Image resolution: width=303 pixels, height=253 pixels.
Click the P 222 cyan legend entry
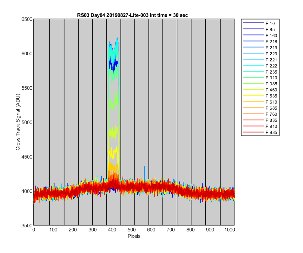[x=260, y=66]
